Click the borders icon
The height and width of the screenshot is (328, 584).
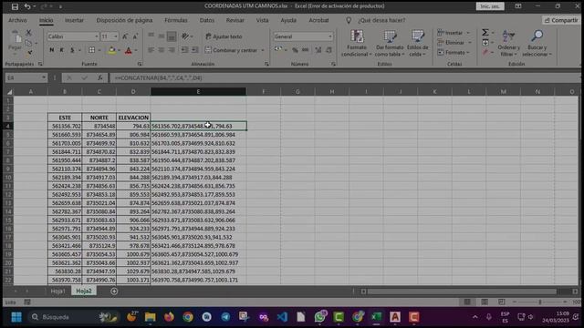pos(91,50)
